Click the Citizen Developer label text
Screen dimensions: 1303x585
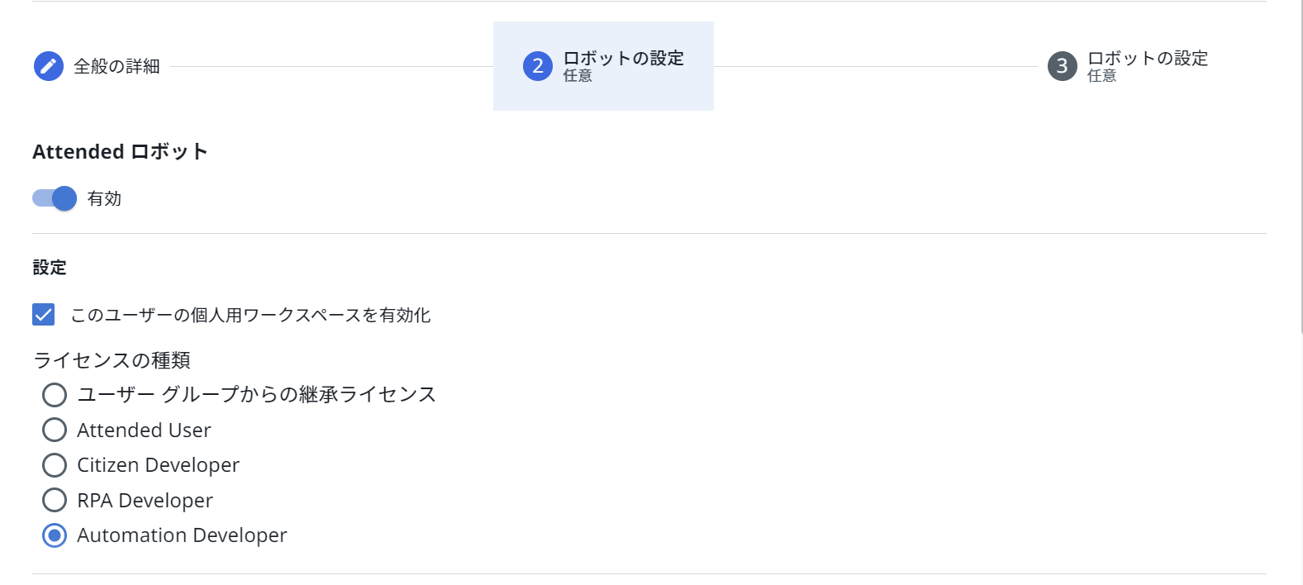(158, 465)
